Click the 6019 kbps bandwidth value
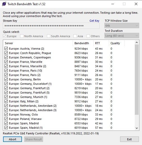The image size is (142, 145). pos(81,128)
